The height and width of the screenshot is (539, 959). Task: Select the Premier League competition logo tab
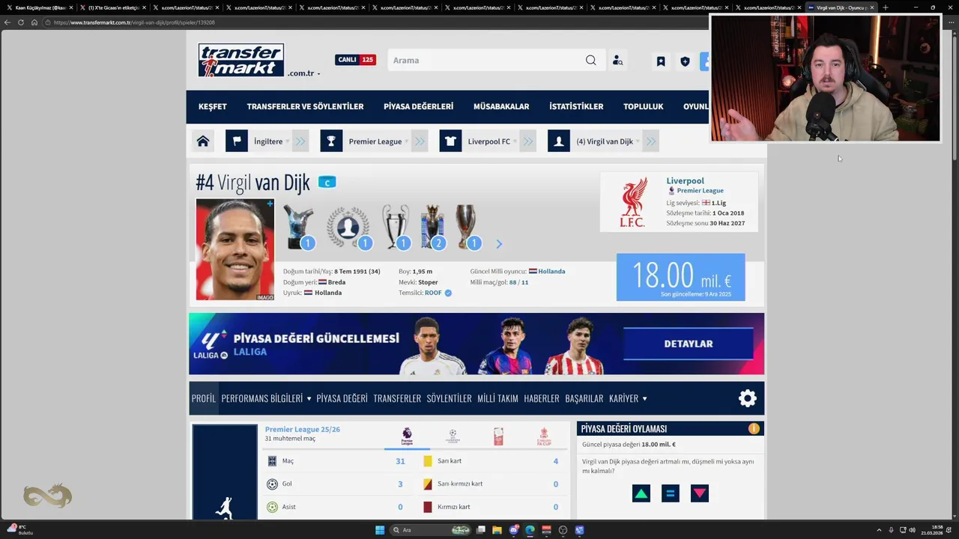407,436
